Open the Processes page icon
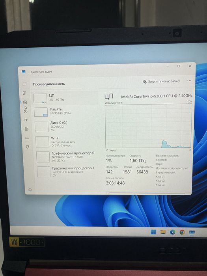Screen dimensions: 207x276 (x=24, y=93)
